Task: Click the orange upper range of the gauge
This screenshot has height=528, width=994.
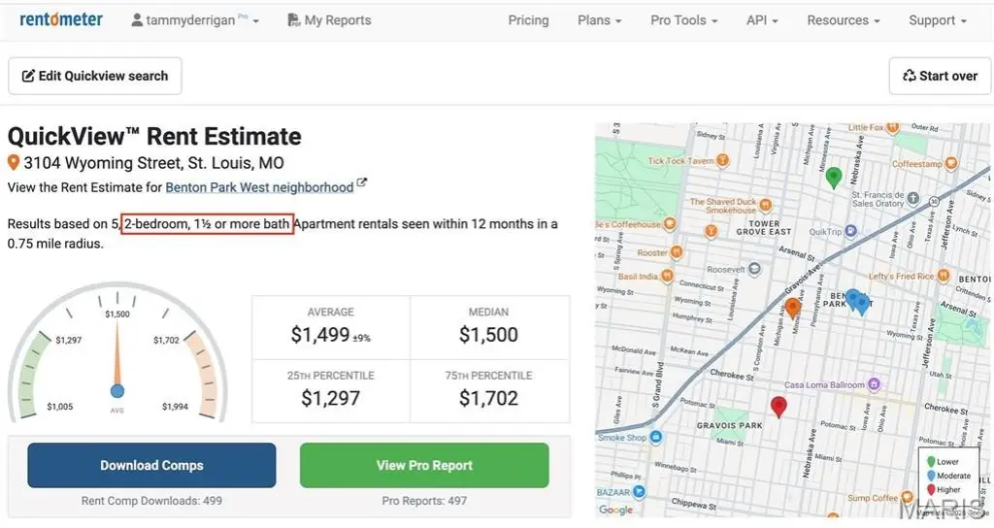Action: [203, 376]
